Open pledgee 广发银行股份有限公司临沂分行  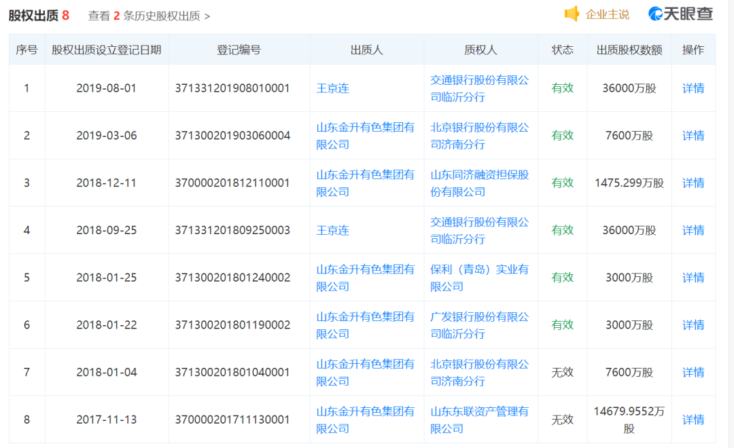click(x=480, y=324)
